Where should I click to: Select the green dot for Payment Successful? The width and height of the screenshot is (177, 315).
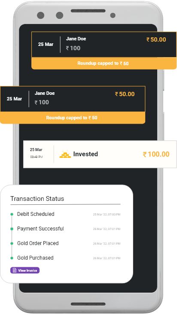tap(12, 229)
